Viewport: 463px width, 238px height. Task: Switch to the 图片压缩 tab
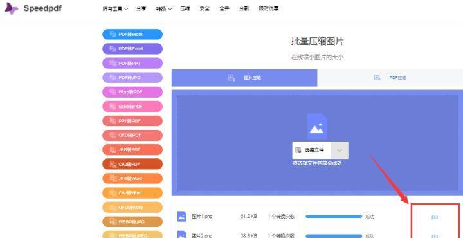tap(244, 78)
